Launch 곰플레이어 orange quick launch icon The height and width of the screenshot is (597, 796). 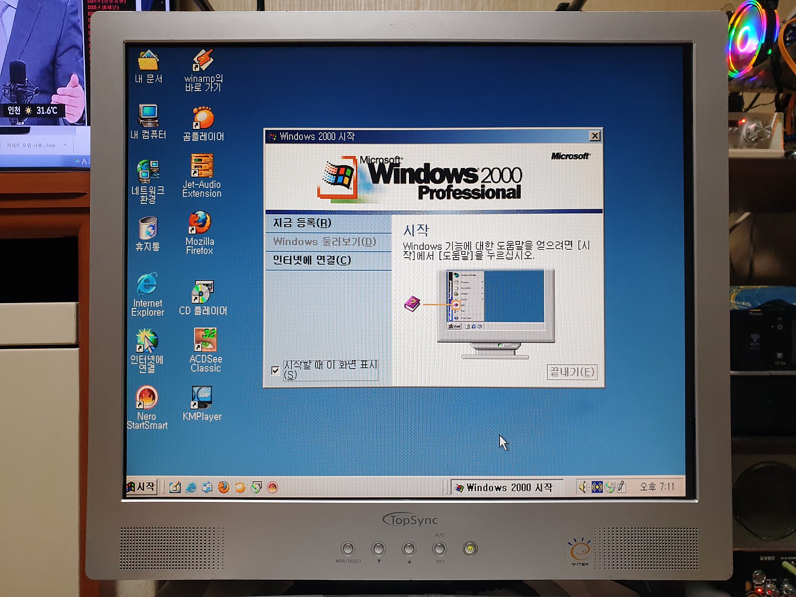click(x=240, y=487)
